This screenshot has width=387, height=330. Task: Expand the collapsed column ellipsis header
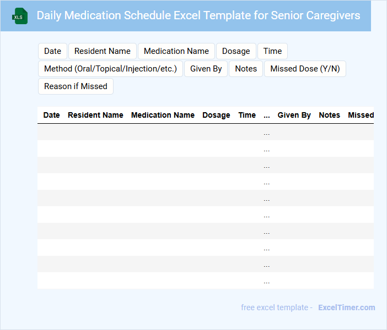[267, 116]
